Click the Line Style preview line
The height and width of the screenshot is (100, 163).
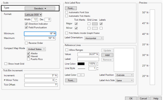tap(81, 69)
